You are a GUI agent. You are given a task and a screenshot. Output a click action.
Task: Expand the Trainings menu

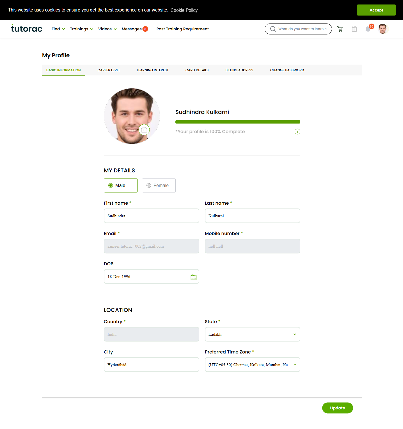pyautogui.click(x=81, y=29)
